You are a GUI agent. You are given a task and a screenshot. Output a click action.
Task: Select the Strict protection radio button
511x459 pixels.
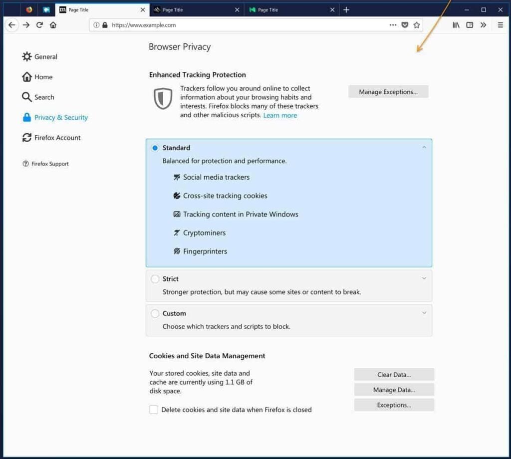(155, 279)
